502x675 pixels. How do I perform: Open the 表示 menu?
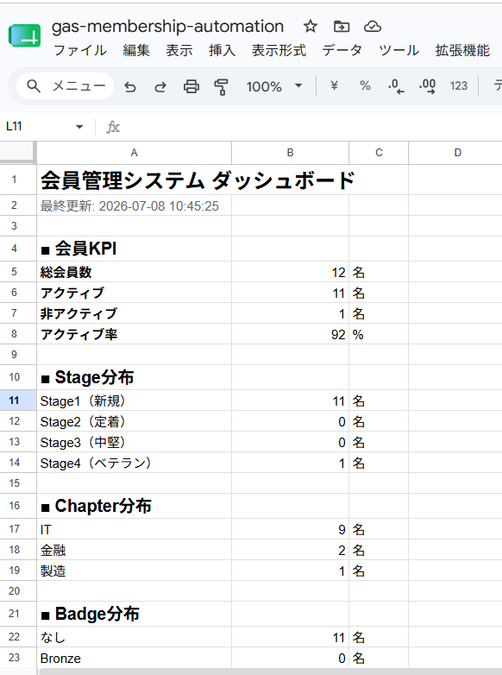pyautogui.click(x=179, y=50)
